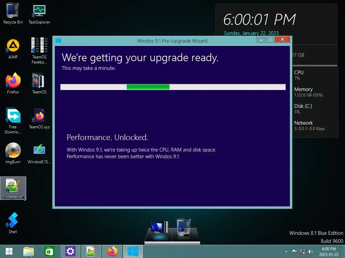
Task: Close the Pre-Upgrade Wizard window
Action: [x=282, y=39]
